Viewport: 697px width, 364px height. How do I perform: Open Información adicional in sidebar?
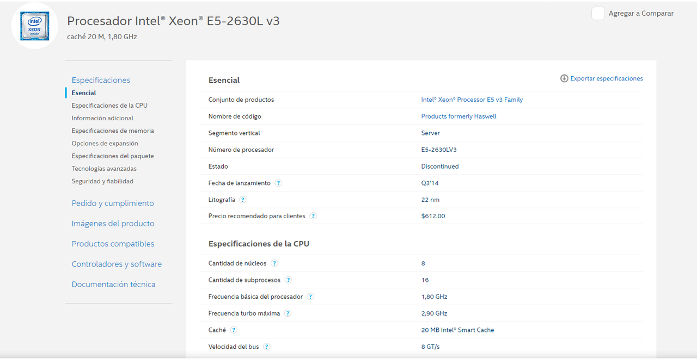tap(102, 118)
